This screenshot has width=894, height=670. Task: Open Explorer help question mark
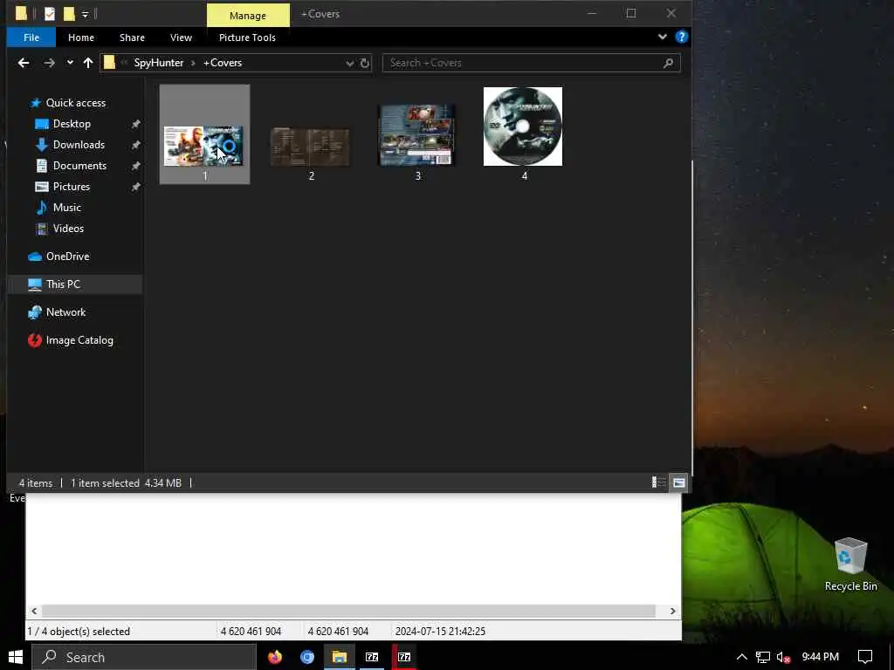point(681,37)
